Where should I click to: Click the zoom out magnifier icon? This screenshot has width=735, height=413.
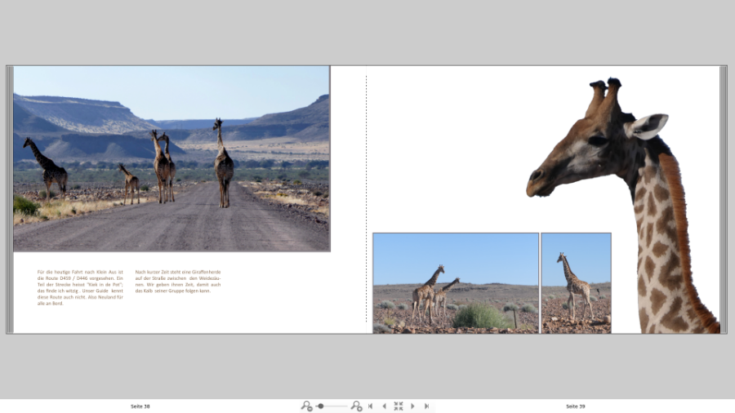click(x=306, y=406)
